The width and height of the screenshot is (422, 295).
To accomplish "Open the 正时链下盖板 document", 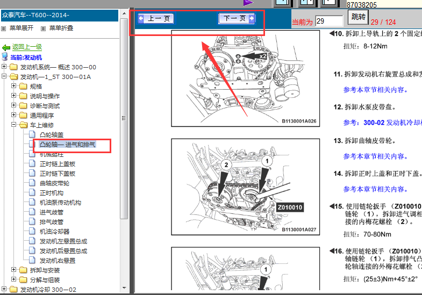I will tap(58, 174).
